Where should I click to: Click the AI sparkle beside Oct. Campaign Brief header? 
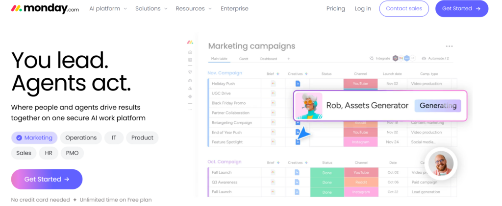pos(278,162)
